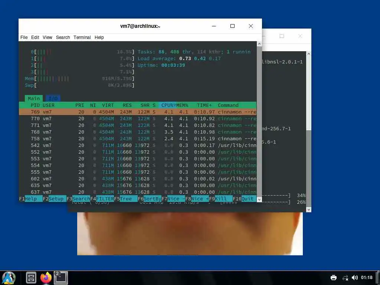Close the background terminal window
This screenshot has height=285, width=380.
coord(300,36)
